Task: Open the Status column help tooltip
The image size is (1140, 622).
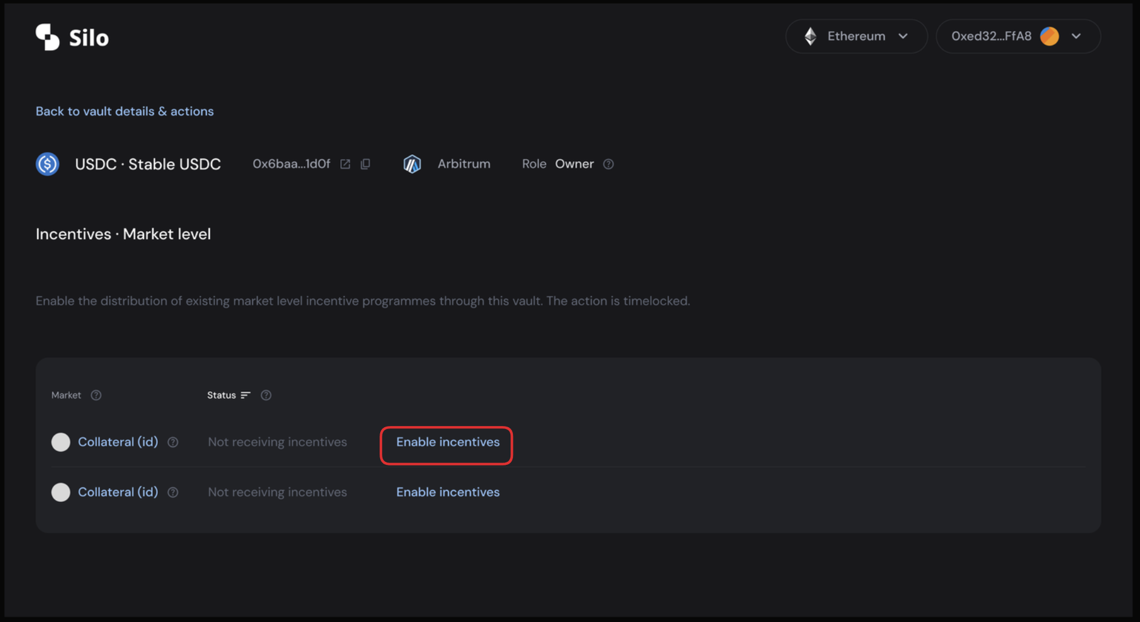Action: pyautogui.click(x=266, y=395)
